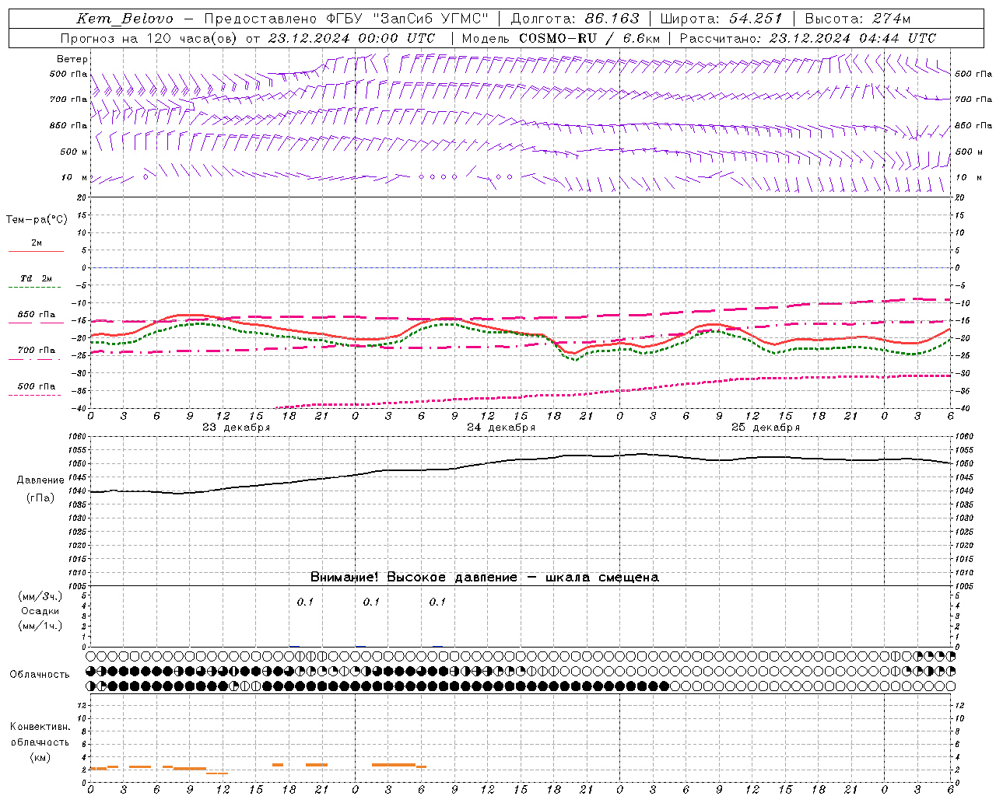Click the '500 гПа' temperature legend dashed line

[35, 396]
